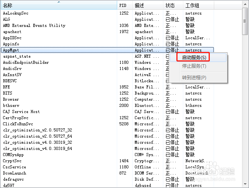Select the apachezt service name
The image size is (249, 188).
[x=12, y=32]
